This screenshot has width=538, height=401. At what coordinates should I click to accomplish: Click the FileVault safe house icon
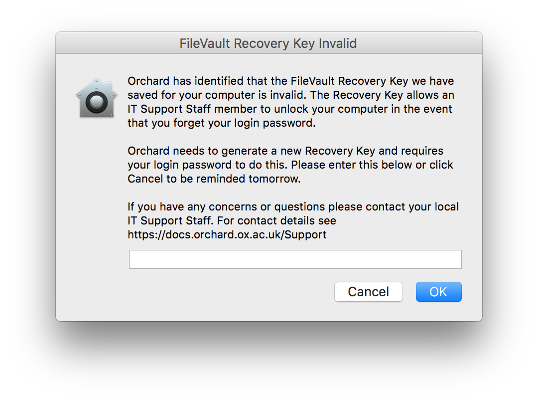(x=97, y=98)
